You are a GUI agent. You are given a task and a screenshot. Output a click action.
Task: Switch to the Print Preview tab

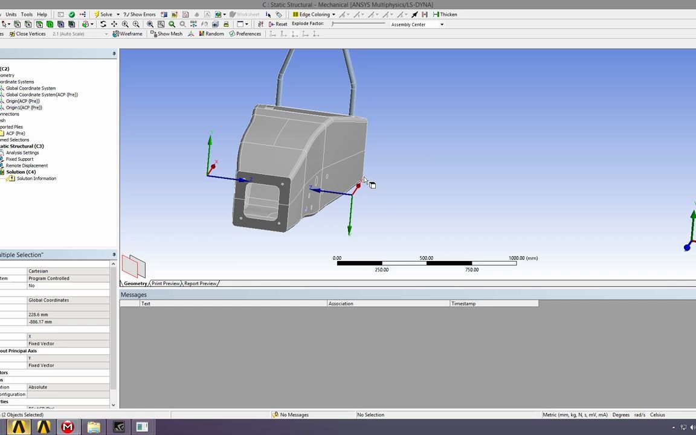pos(165,283)
